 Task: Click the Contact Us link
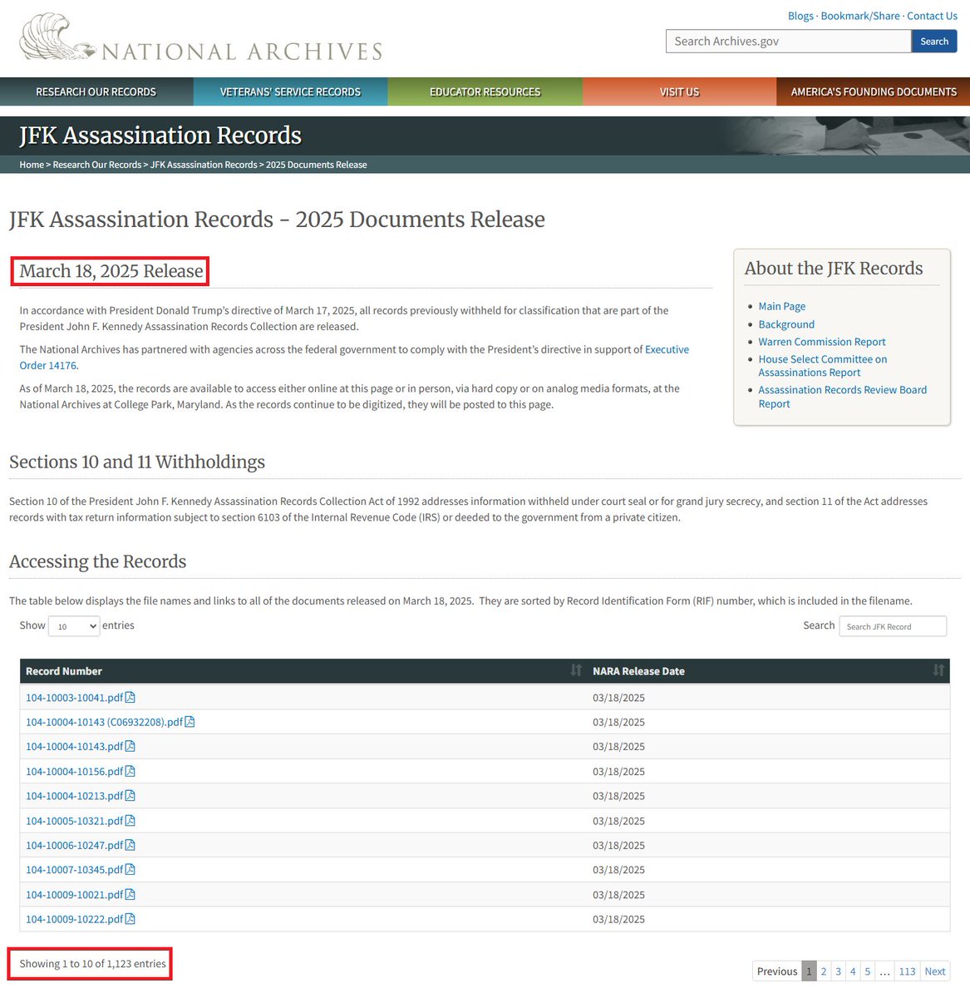point(932,16)
